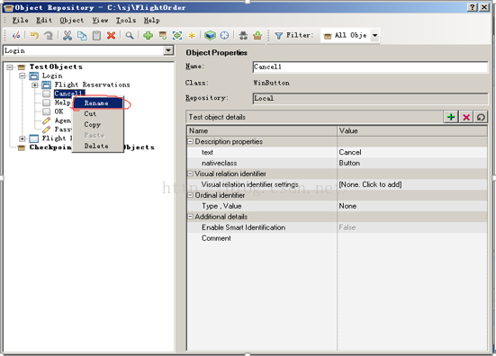
Task: Open the Login action combo box
Action: click(168, 50)
